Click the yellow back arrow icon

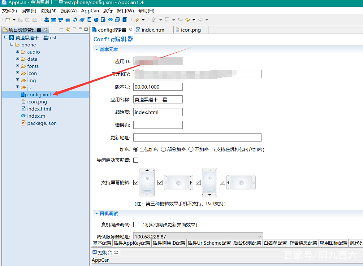point(188,20)
